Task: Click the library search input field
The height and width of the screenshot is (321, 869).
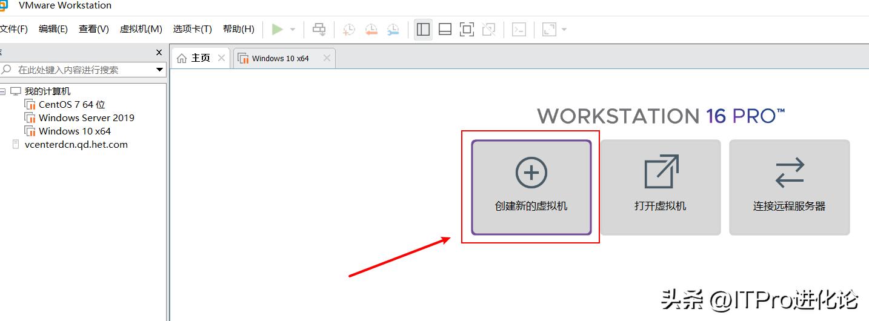Action: click(x=84, y=70)
